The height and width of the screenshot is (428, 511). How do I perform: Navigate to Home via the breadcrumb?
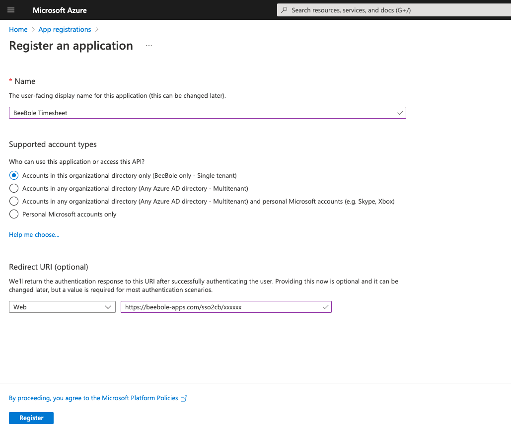pyautogui.click(x=18, y=29)
